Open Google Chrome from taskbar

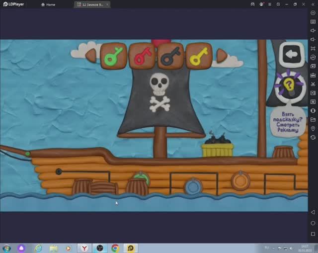coord(115,248)
